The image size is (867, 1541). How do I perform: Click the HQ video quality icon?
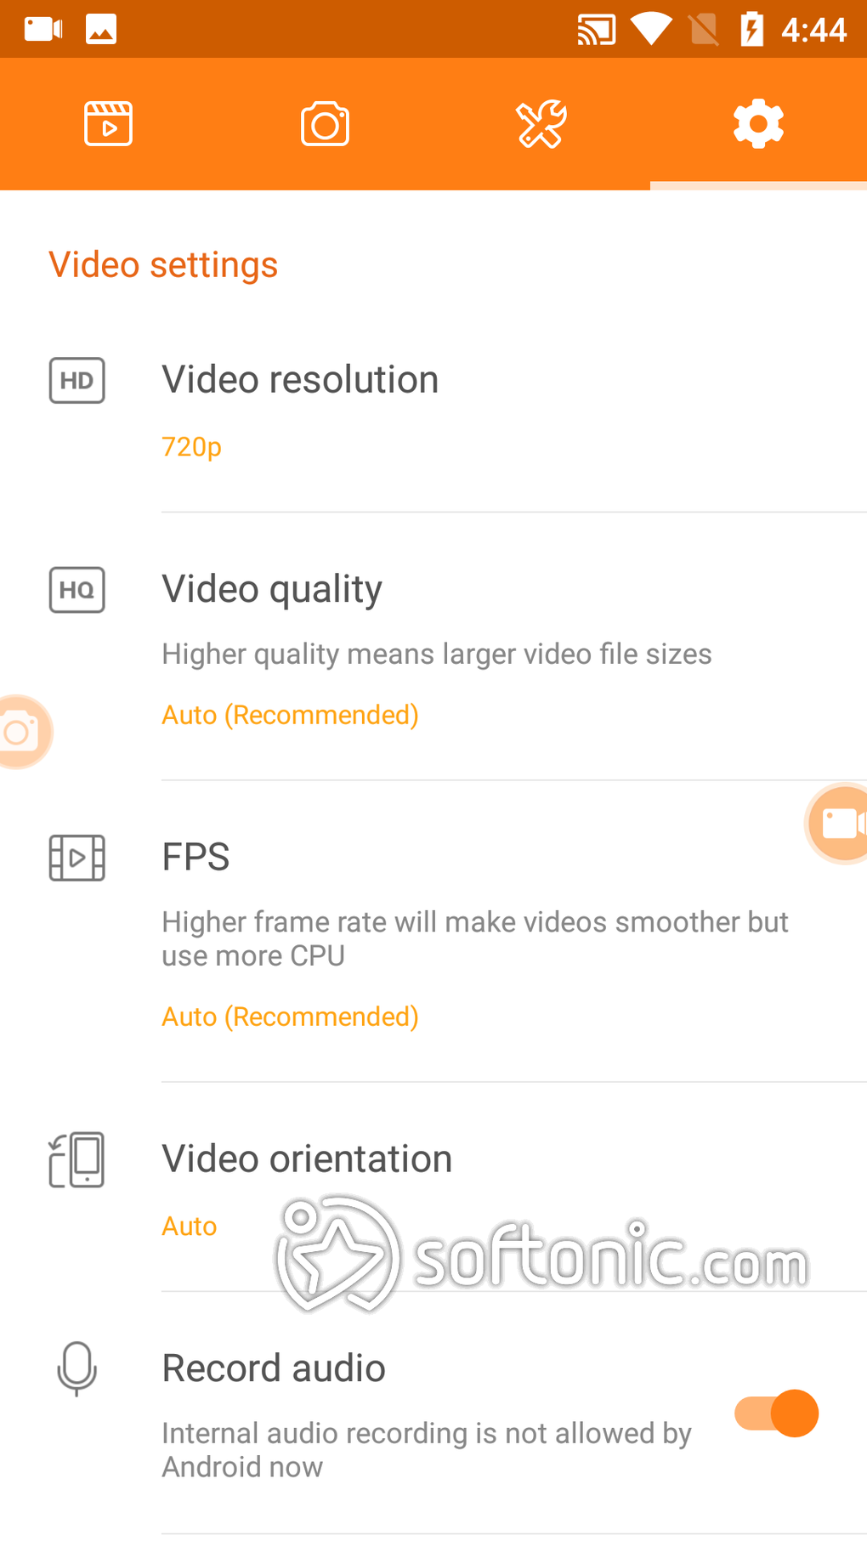pos(76,590)
